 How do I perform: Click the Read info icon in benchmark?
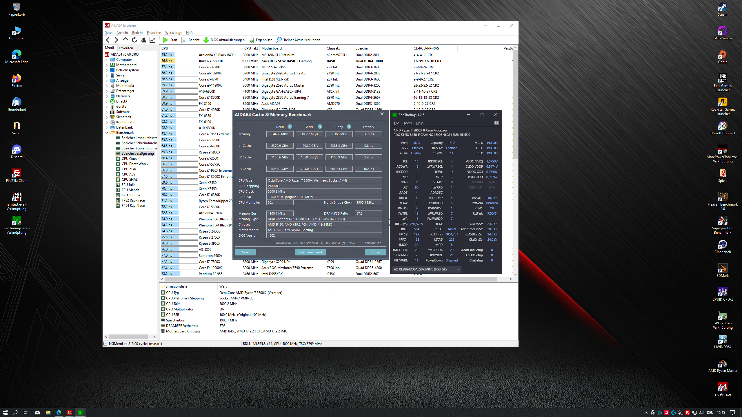tap(290, 127)
